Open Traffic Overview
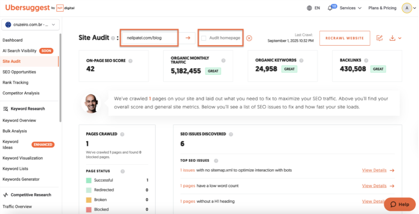 tap(17, 206)
